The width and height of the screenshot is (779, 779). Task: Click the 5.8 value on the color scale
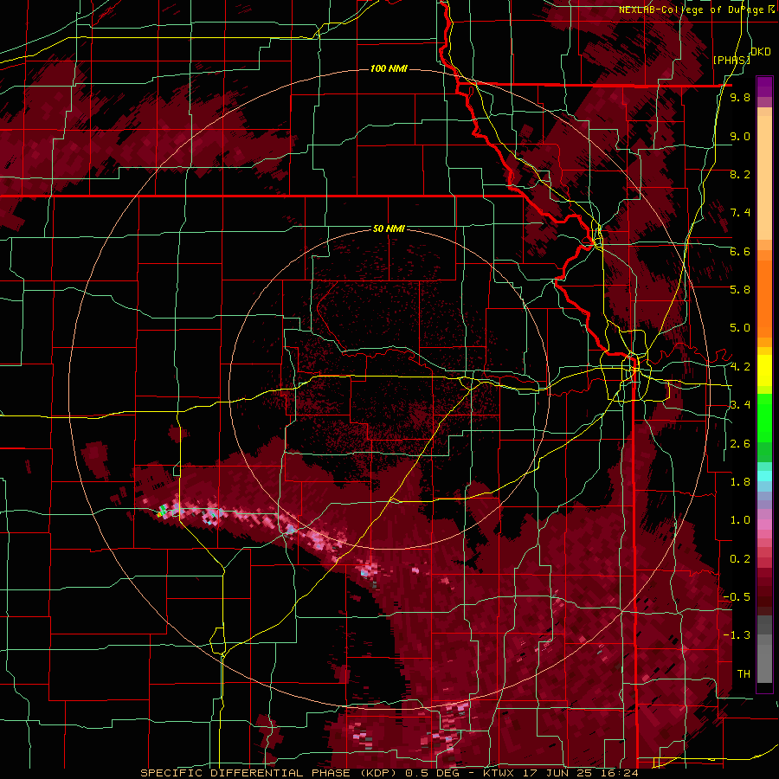(740, 290)
